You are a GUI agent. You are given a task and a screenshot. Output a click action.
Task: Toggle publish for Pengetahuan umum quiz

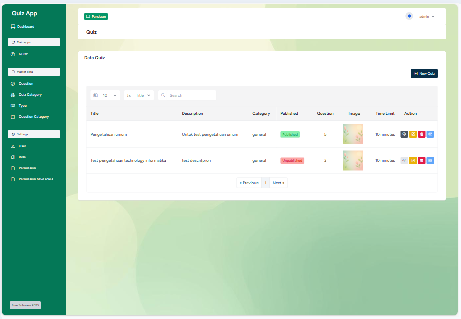[404, 134]
